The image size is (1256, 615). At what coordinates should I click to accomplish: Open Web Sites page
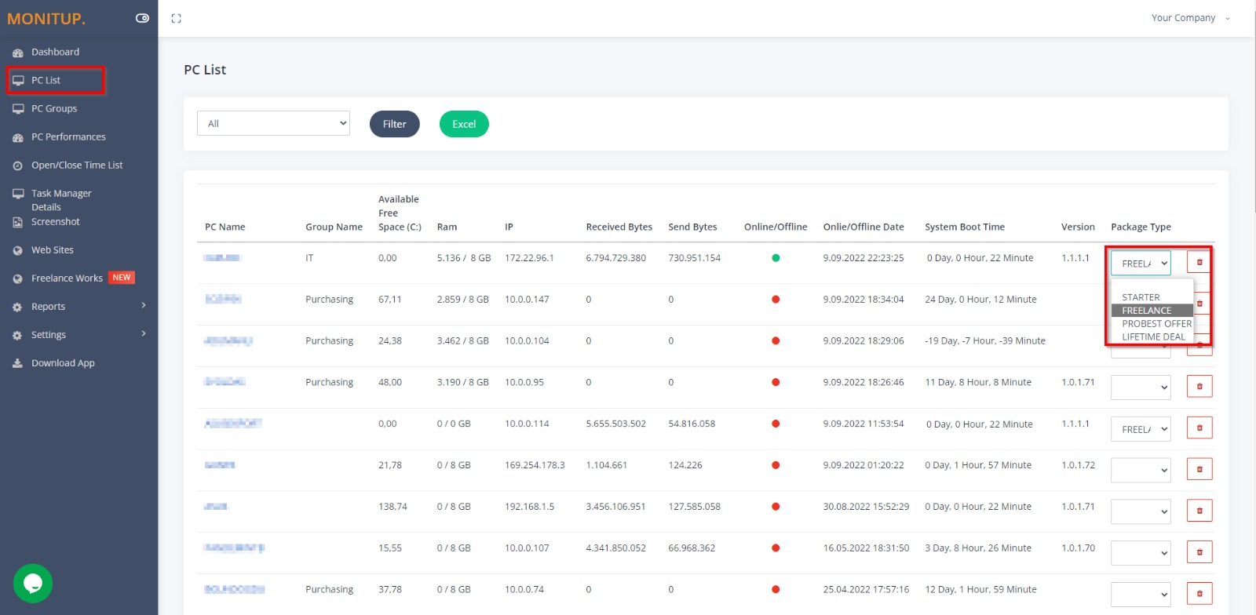[x=53, y=249]
